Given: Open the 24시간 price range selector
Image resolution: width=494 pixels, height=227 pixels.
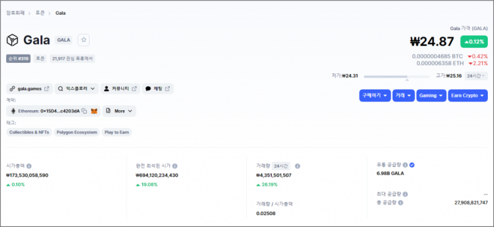Looking at the screenshot, I should coord(476,76).
